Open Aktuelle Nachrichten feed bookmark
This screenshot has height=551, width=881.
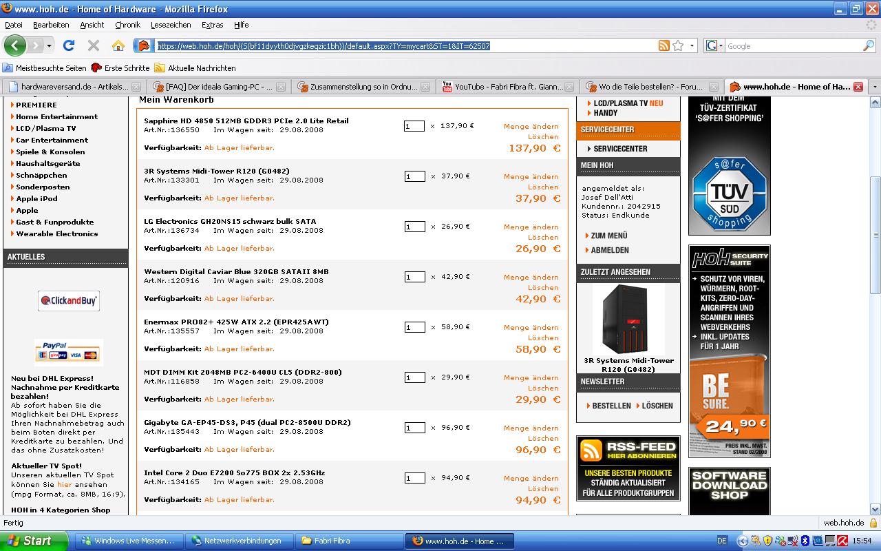point(195,68)
